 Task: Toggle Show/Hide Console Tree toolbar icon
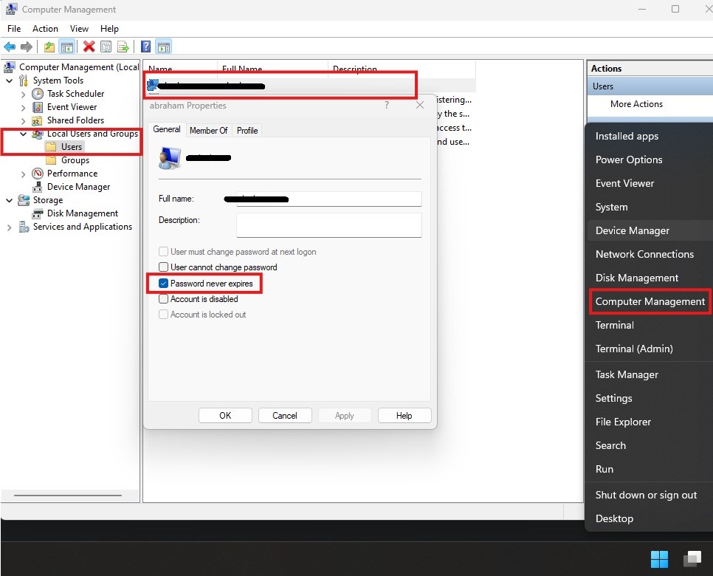coord(67,47)
